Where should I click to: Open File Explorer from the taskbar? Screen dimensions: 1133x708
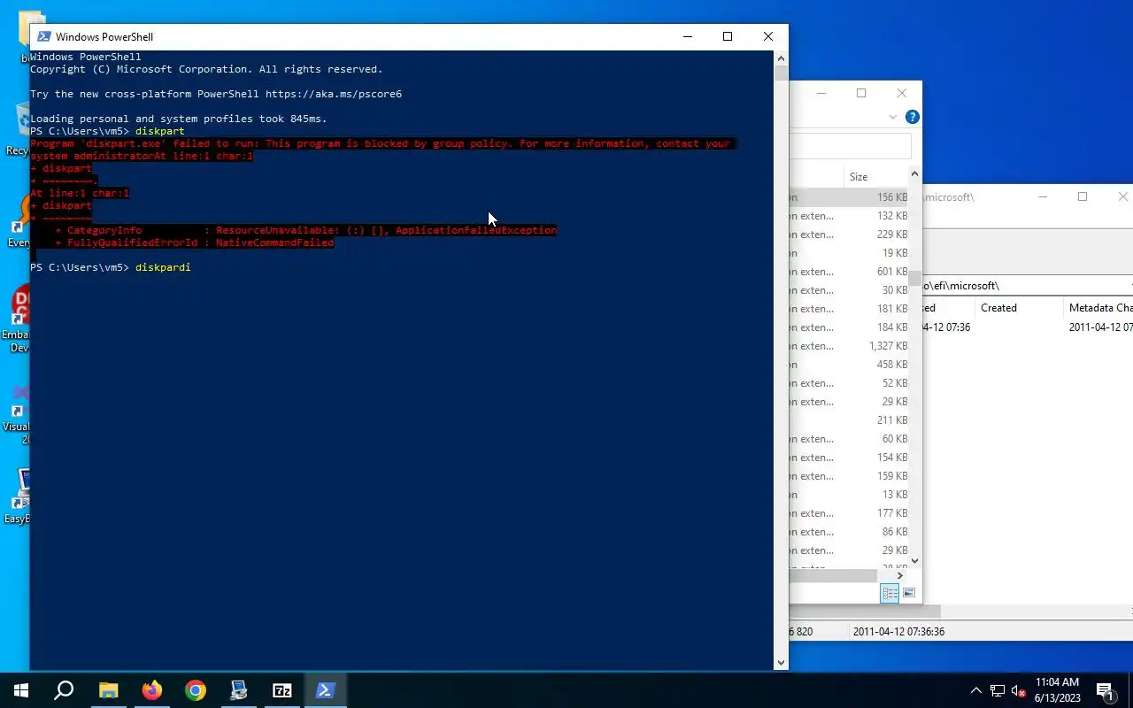pyautogui.click(x=108, y=690)
